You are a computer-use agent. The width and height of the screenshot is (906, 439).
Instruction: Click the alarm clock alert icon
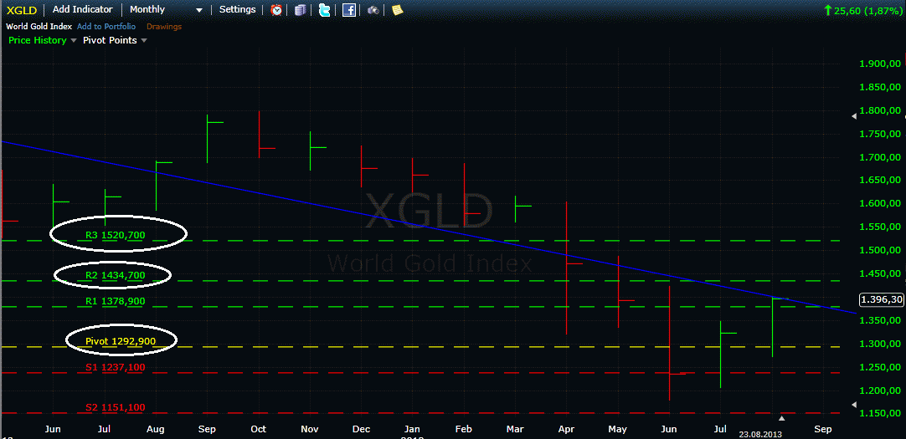point(277,10)
